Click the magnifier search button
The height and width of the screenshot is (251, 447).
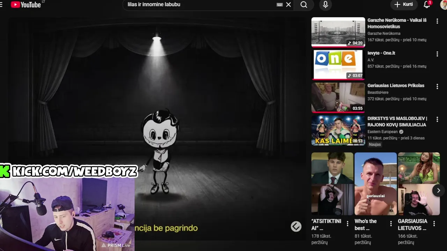(304, 5)
